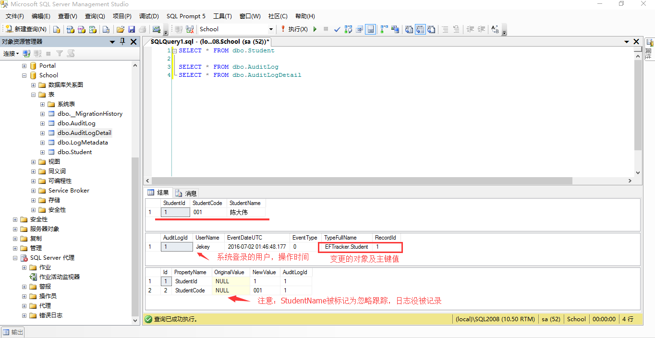Screen dimensions: 655x338
Task: Expand the Portal database node
Action: 24,66
